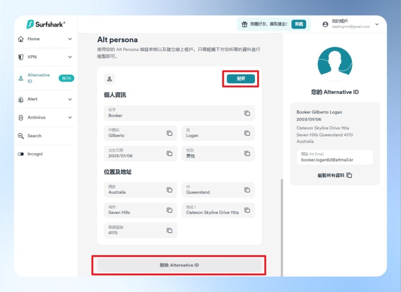Viewport: 401px width, 292px height.
Task: Click the 名字 field showing Booker
Action: tap(179, 113)
